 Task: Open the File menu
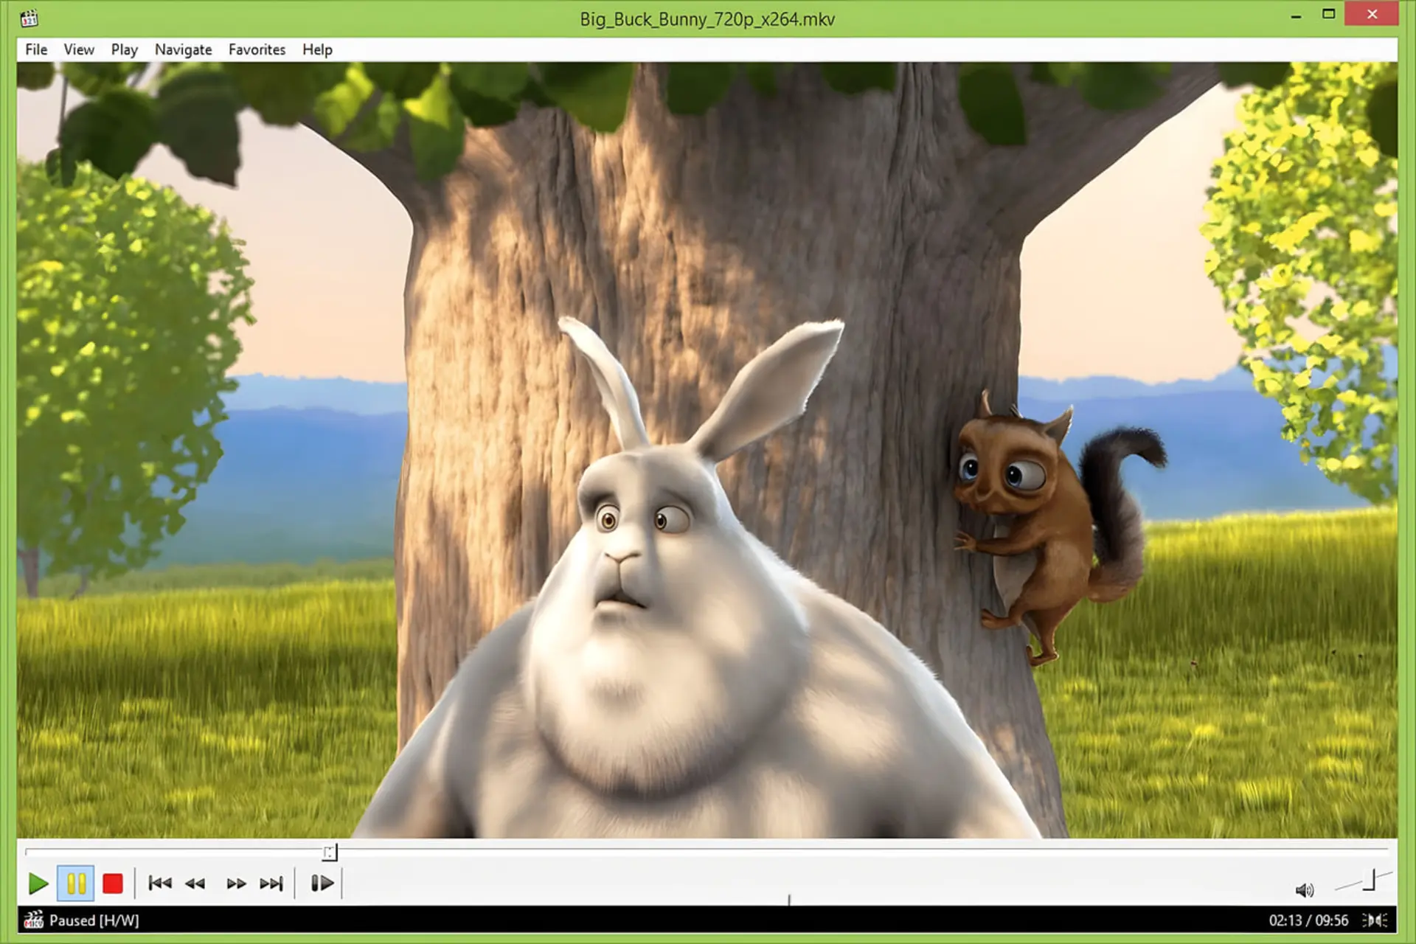click(x=36, y=49)
